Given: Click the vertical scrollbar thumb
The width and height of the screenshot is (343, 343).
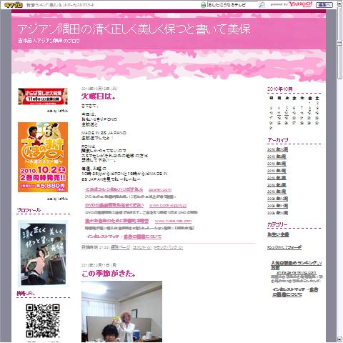Looking at the screenshot, I should click(339, 43).
